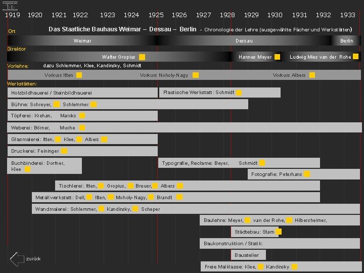364x273 pixels.
Task: Open Klee's marker in Glasmalerei row
Action: [79, 140]
